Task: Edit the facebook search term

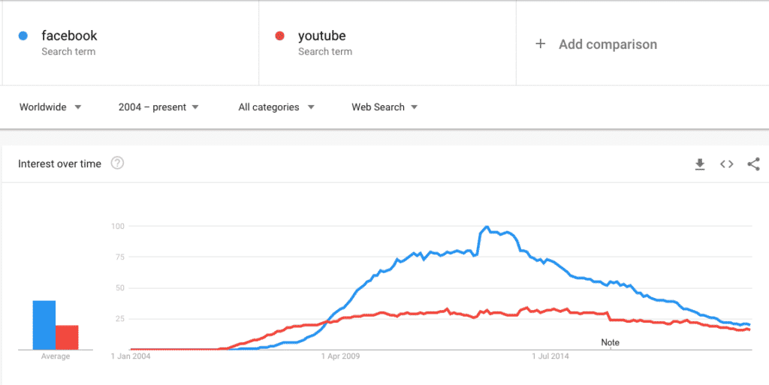Action: tap(69, 35)
